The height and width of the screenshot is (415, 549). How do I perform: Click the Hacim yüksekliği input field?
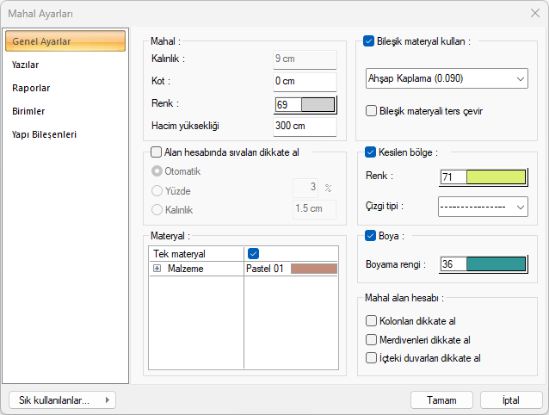(304, 127)
